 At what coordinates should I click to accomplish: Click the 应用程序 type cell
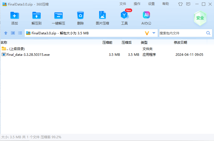point(149,55)
